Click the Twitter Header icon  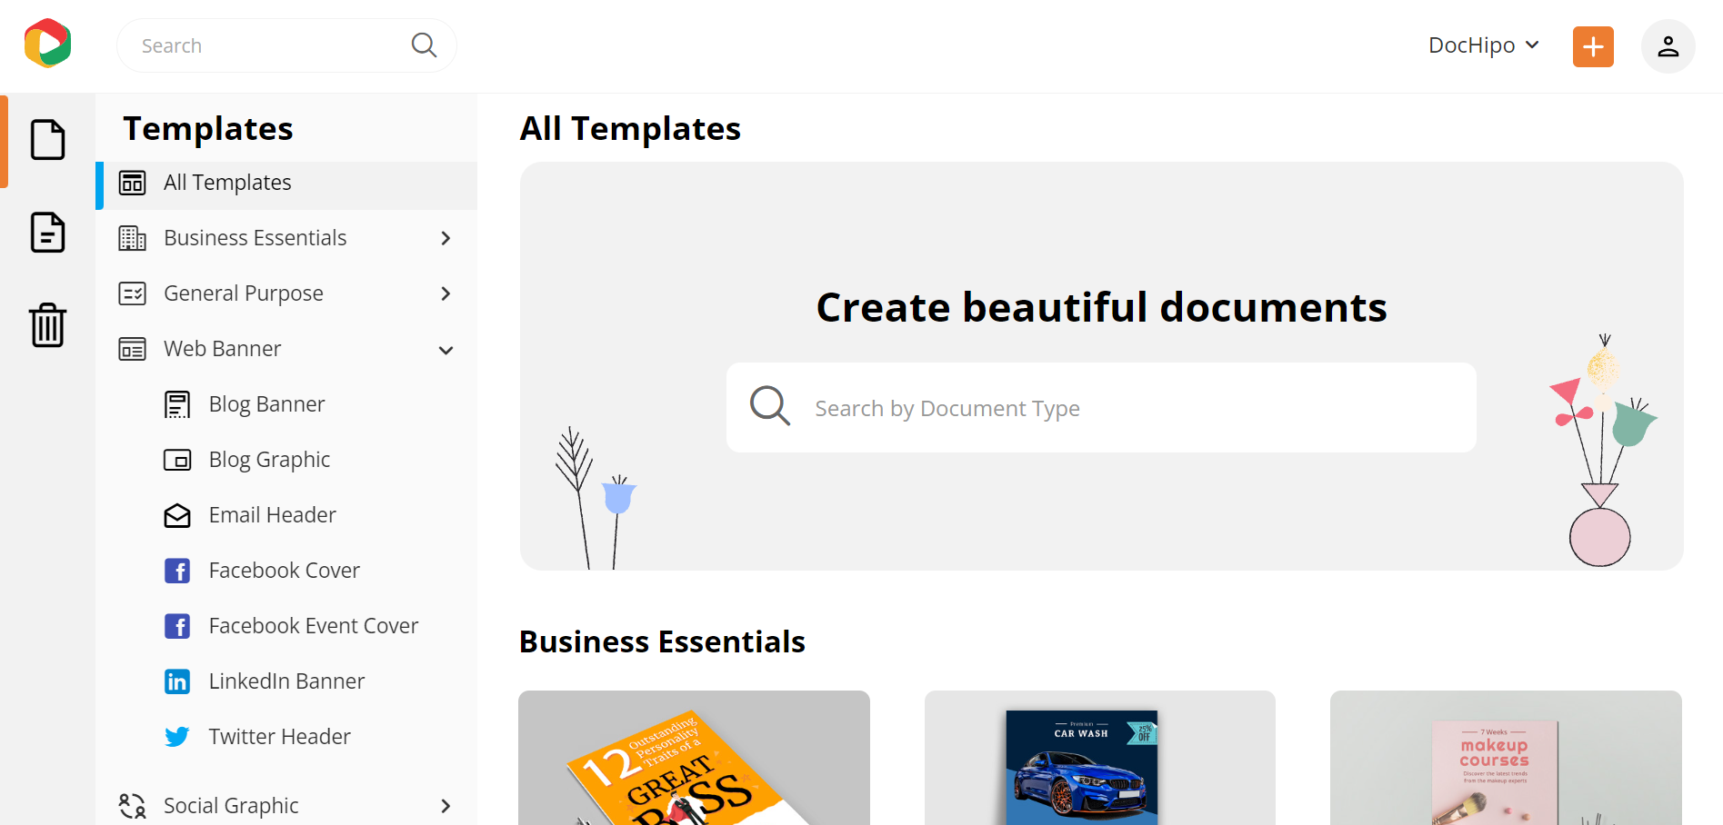(x=177, y=736)
